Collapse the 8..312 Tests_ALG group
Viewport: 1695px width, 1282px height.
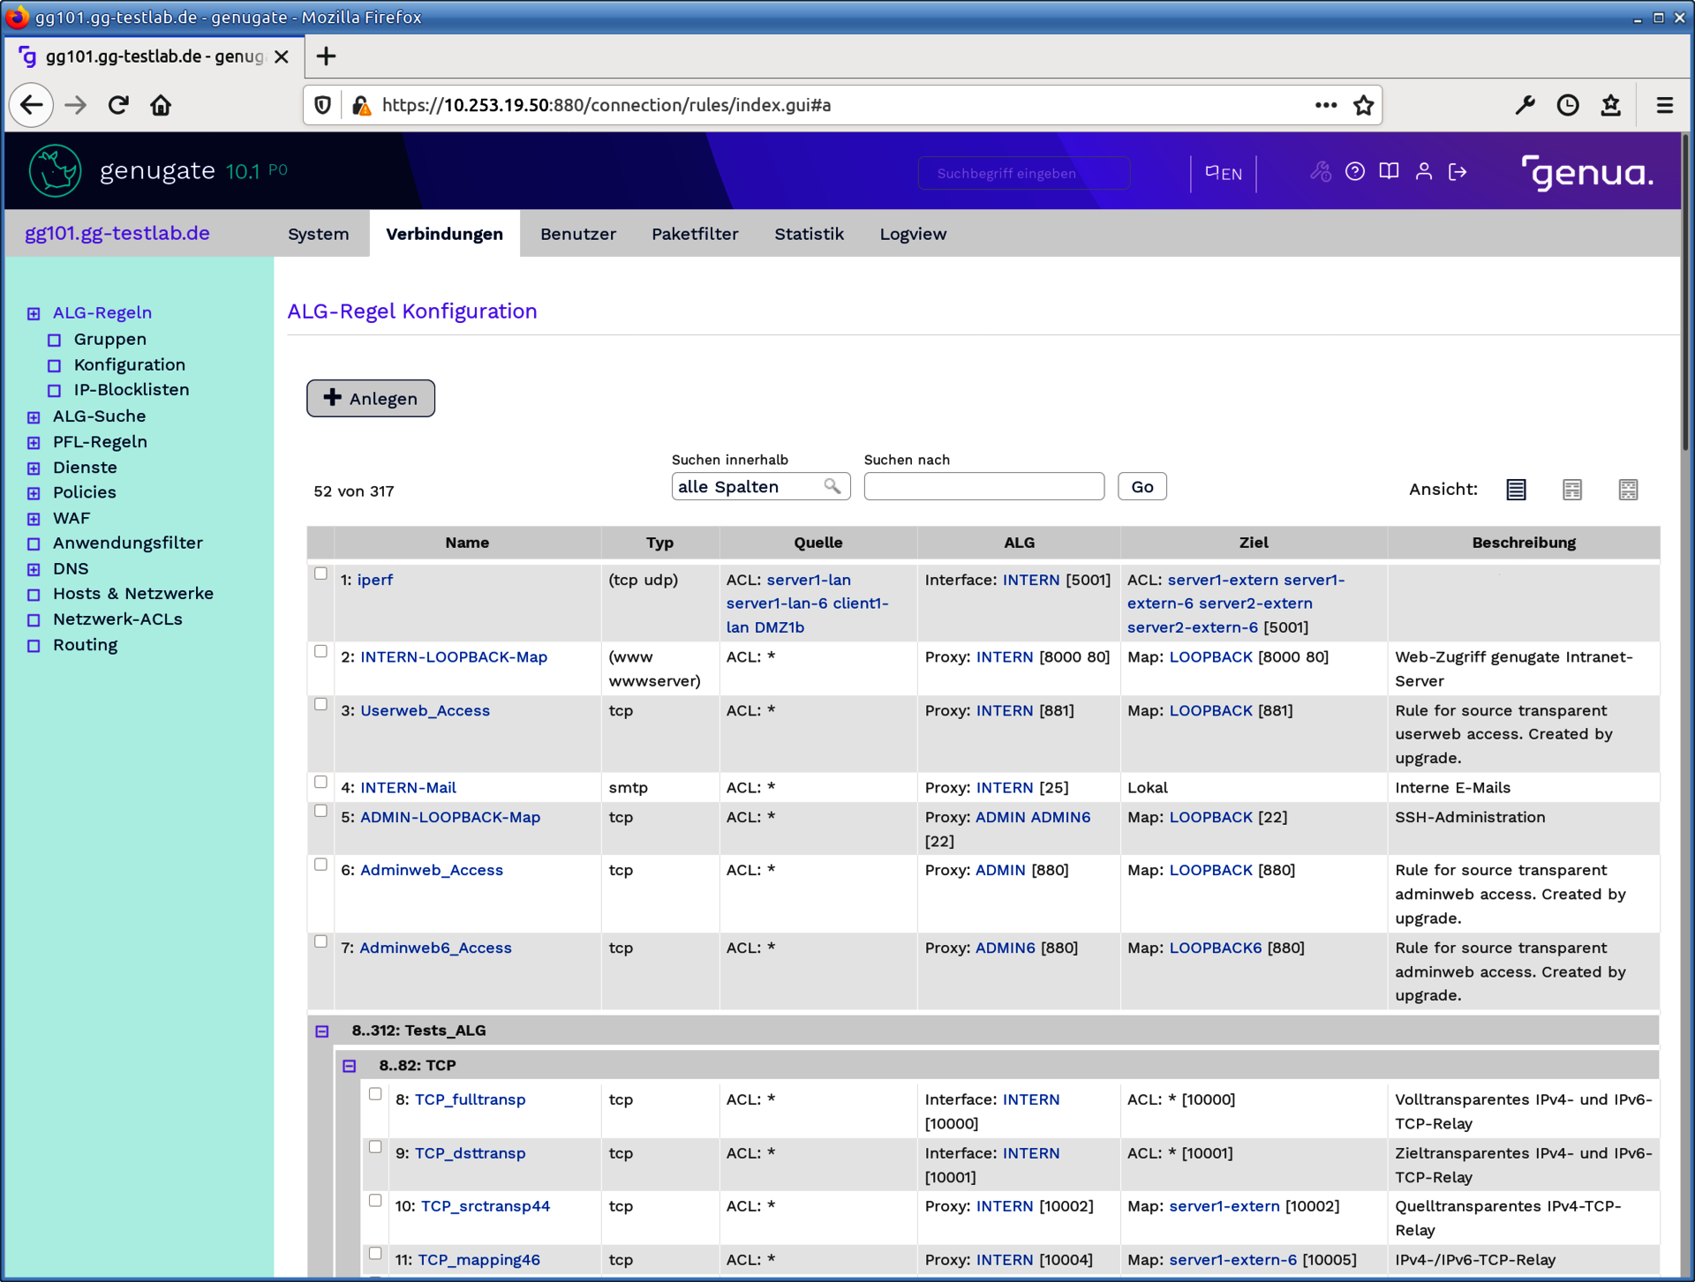point(322,1031)
